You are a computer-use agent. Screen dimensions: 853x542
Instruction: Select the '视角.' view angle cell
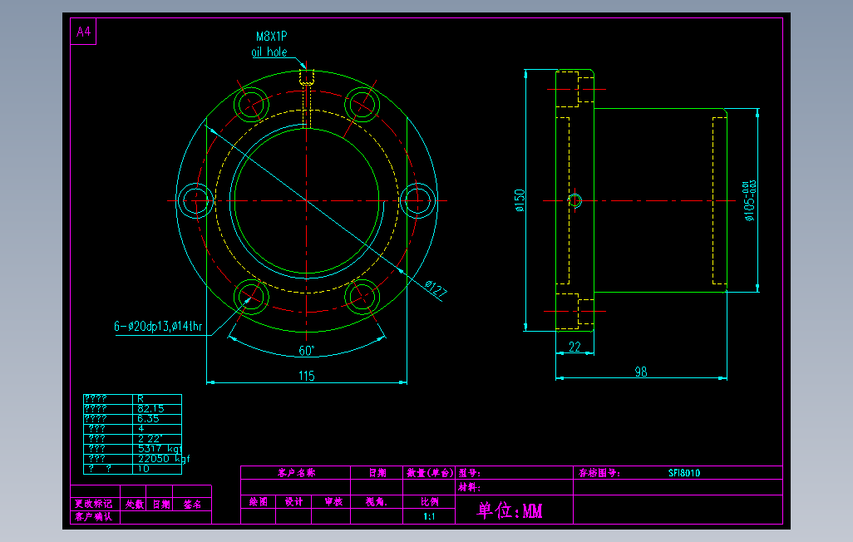(377, 502)
